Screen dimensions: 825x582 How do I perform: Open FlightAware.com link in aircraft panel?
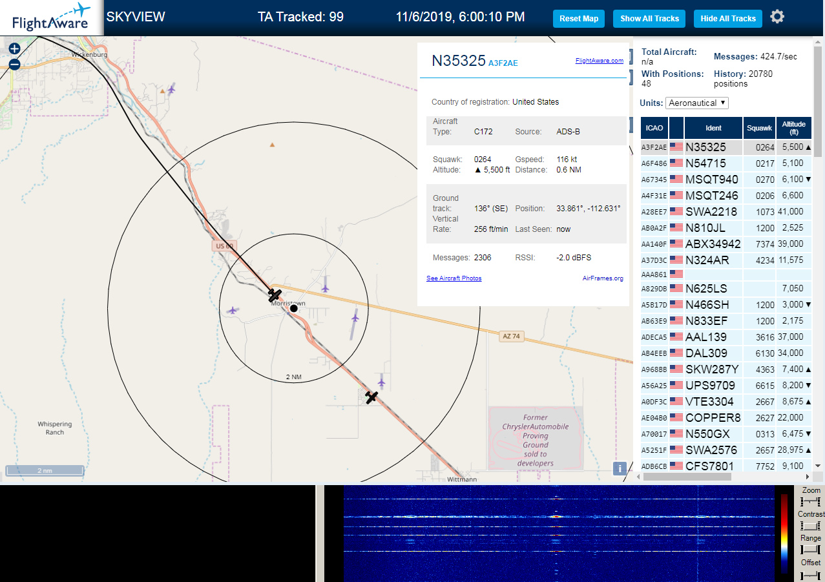click(599, 61)
